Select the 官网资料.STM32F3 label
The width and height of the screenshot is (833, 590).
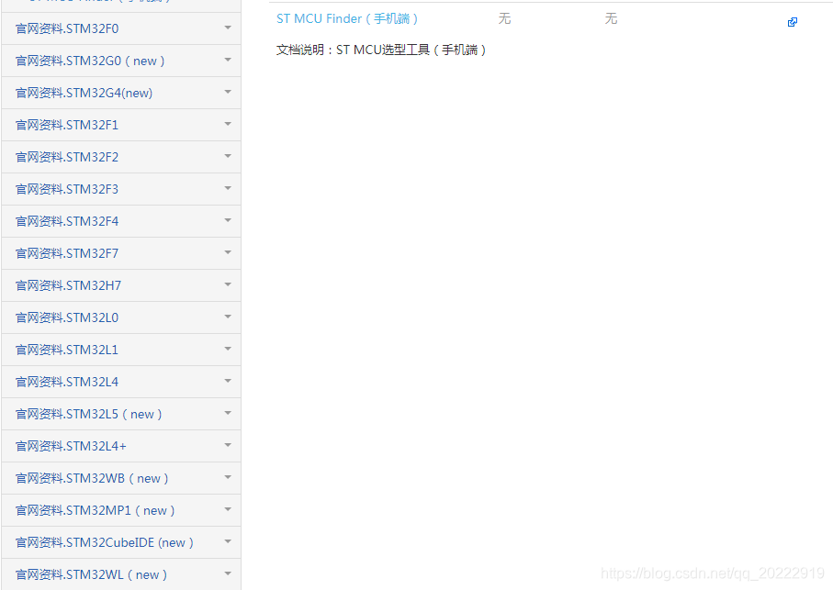point(67,189)
